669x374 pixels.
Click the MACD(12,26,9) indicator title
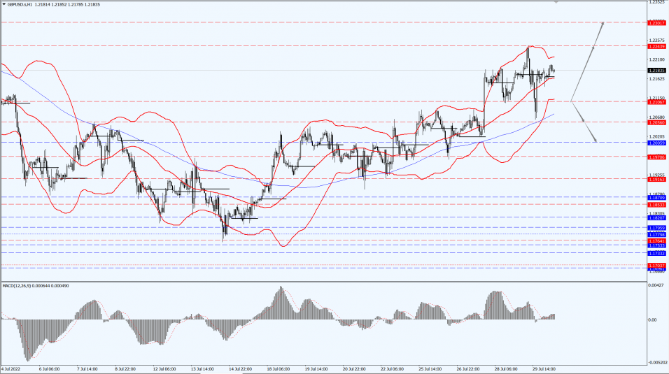coord(19,286)
